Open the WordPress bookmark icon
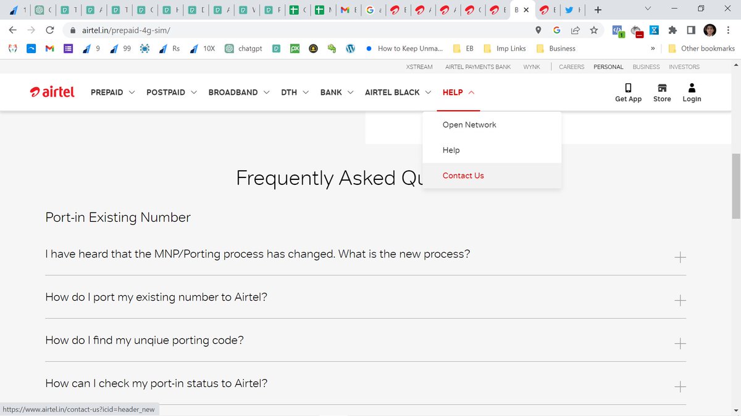The height and width of the screenshot is (416, 741). [x=351, y=48]
